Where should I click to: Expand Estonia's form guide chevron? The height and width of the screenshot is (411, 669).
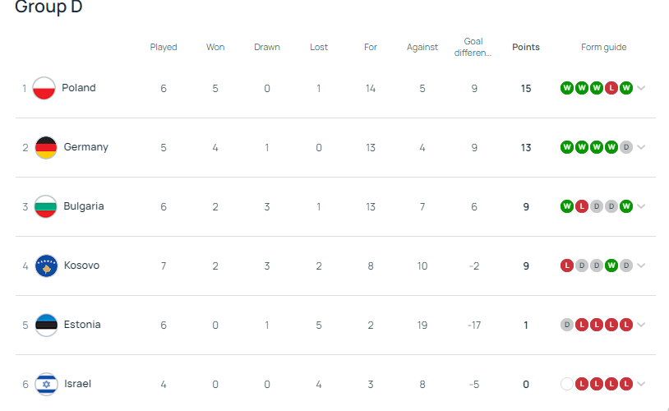pyautogui.click(x=641, y=325)
